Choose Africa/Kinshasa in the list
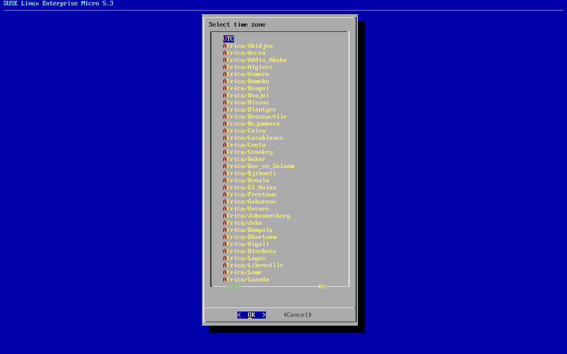This screenshot has height=354, width=567. pos(250,251)
